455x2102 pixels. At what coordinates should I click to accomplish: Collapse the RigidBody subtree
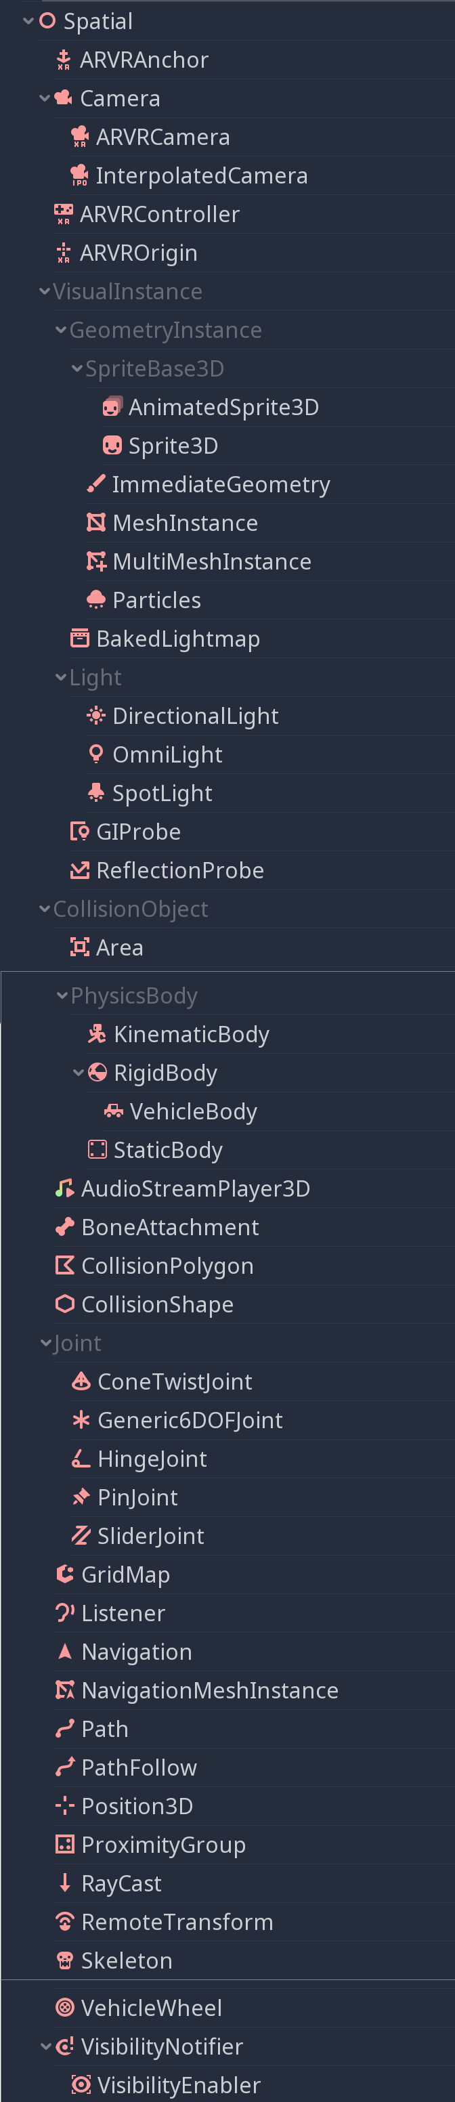(x=79, y=1073)
